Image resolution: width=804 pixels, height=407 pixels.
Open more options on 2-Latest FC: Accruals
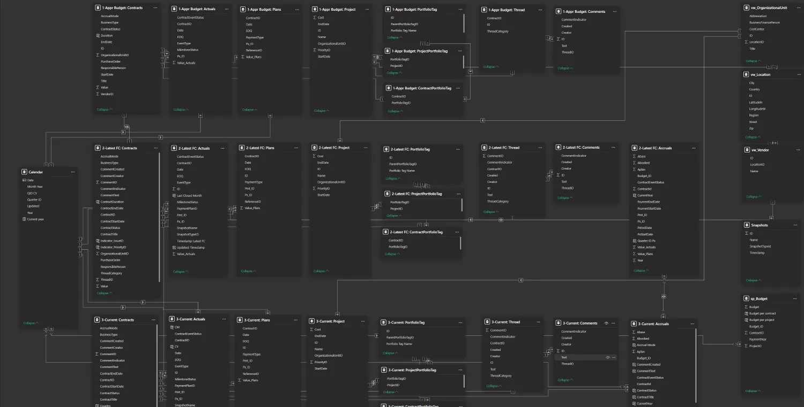(x=691, y=148)
